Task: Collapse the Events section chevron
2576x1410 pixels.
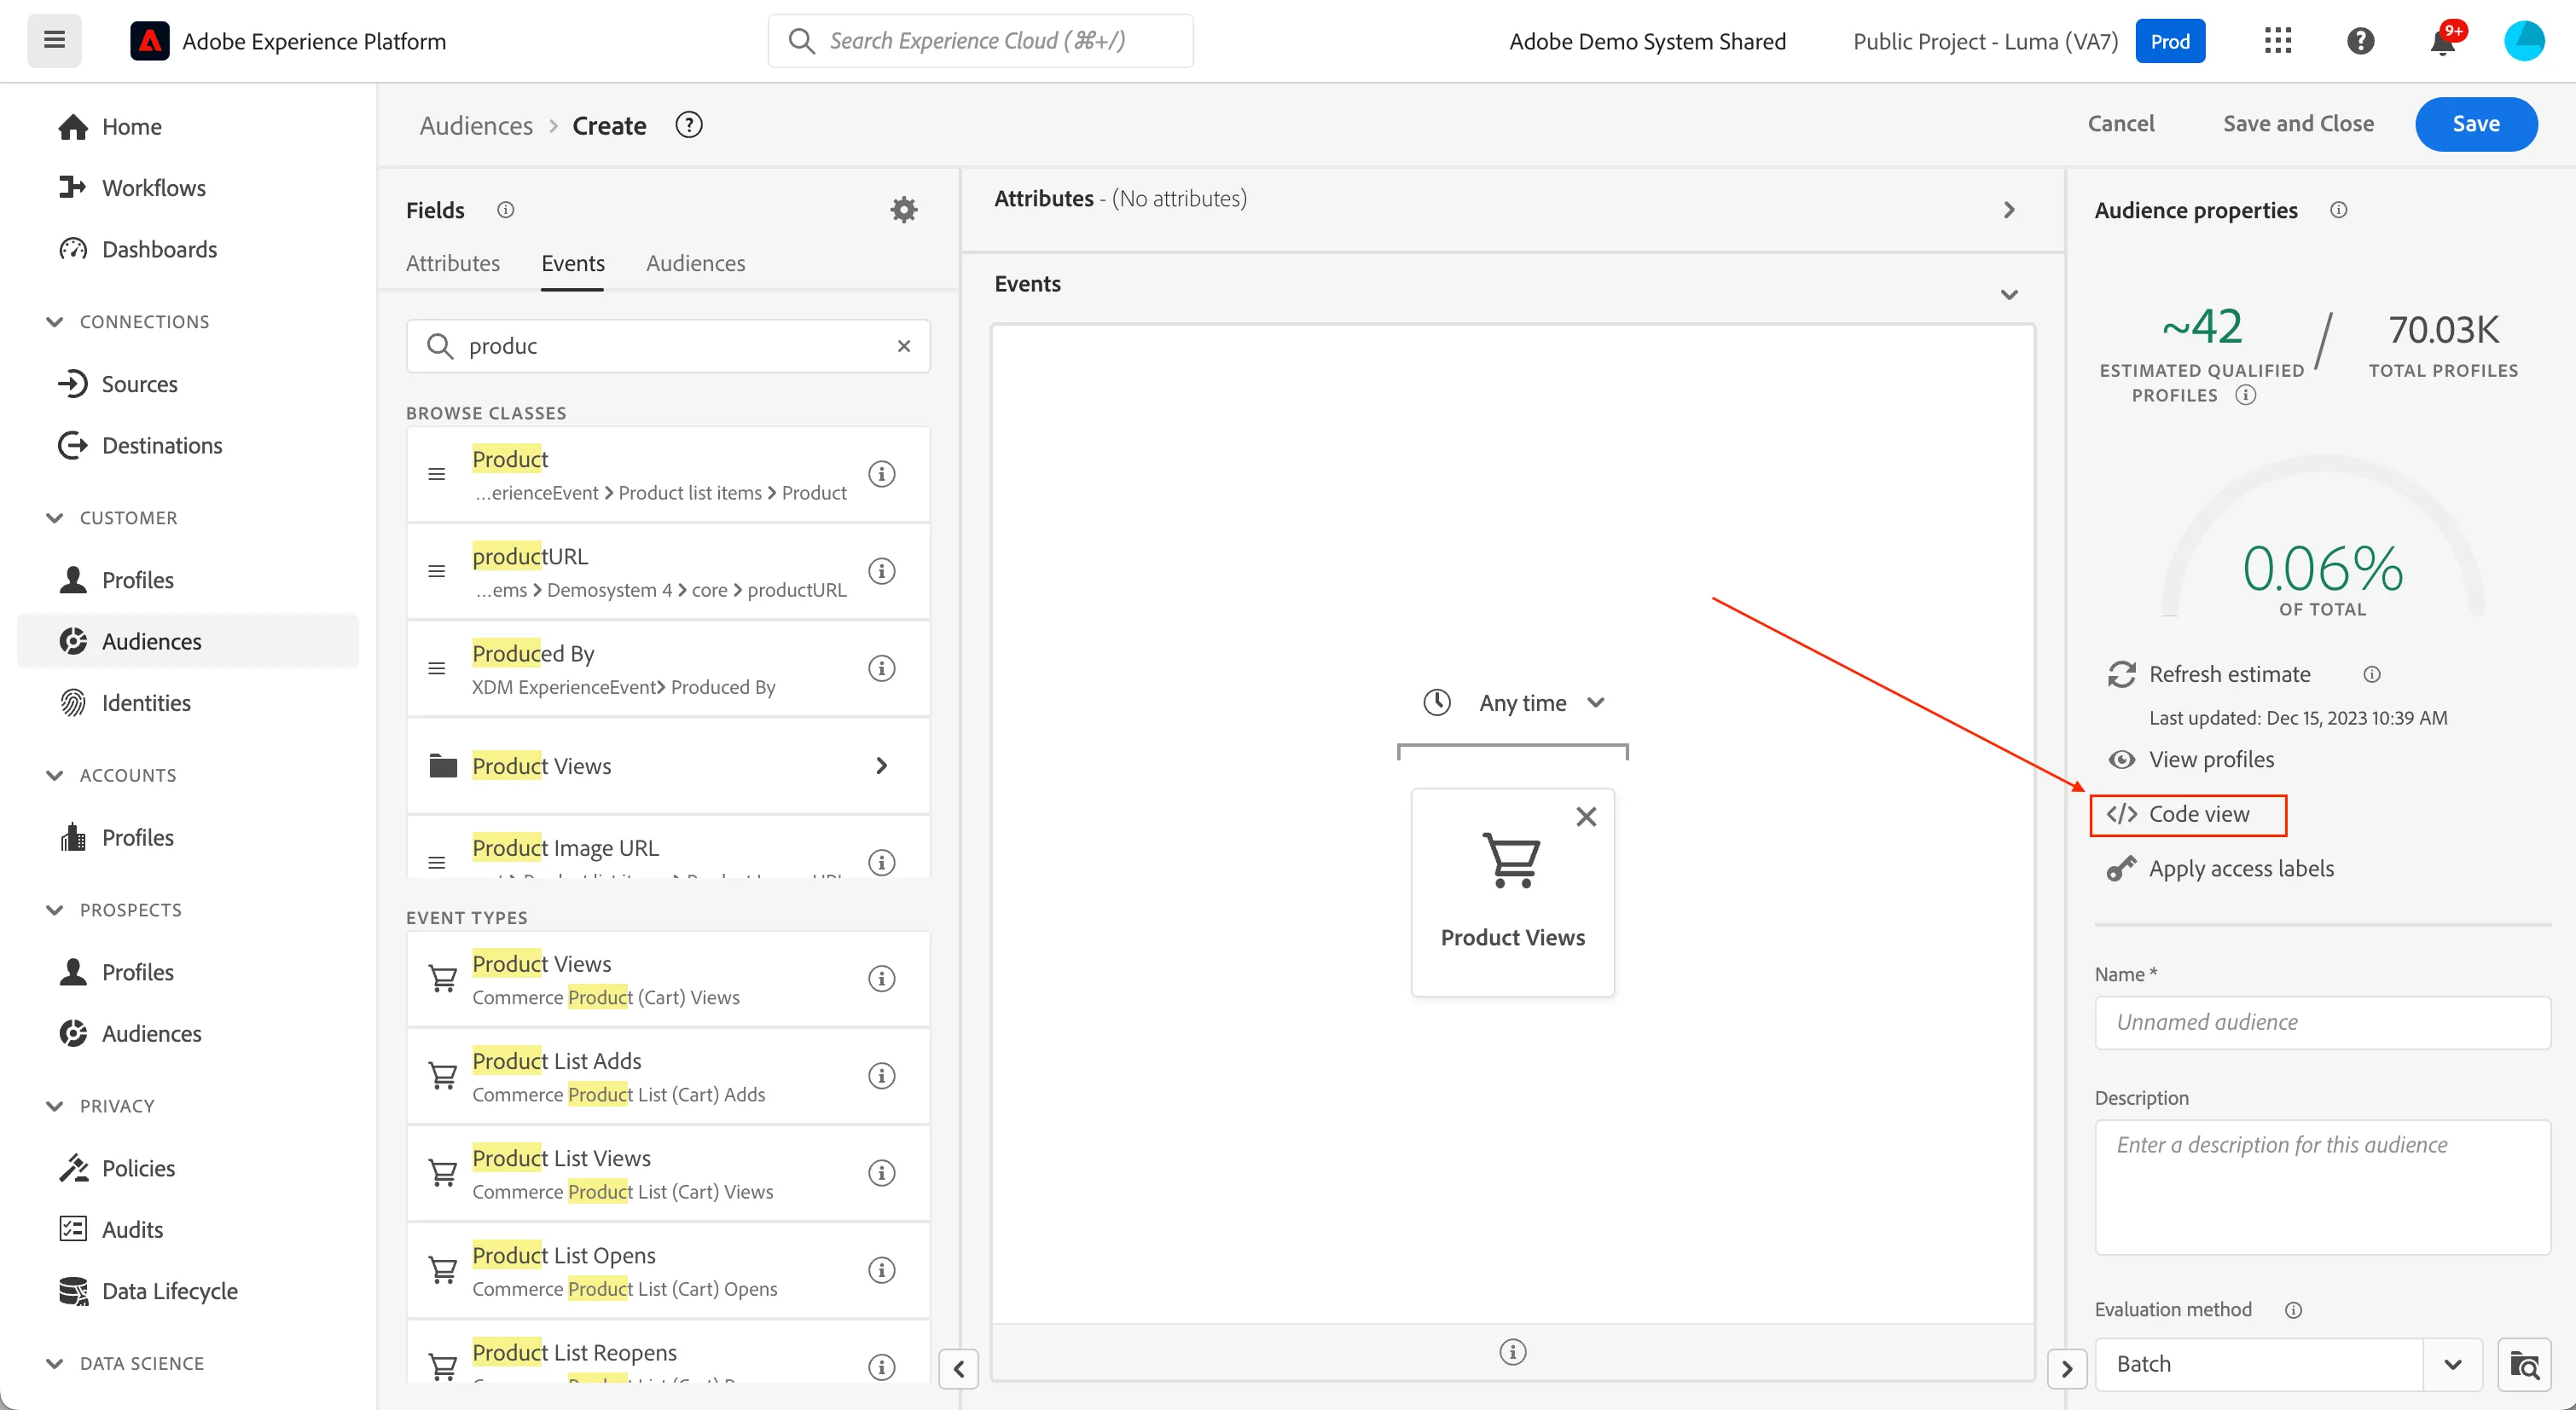Action: [2009, 295]
